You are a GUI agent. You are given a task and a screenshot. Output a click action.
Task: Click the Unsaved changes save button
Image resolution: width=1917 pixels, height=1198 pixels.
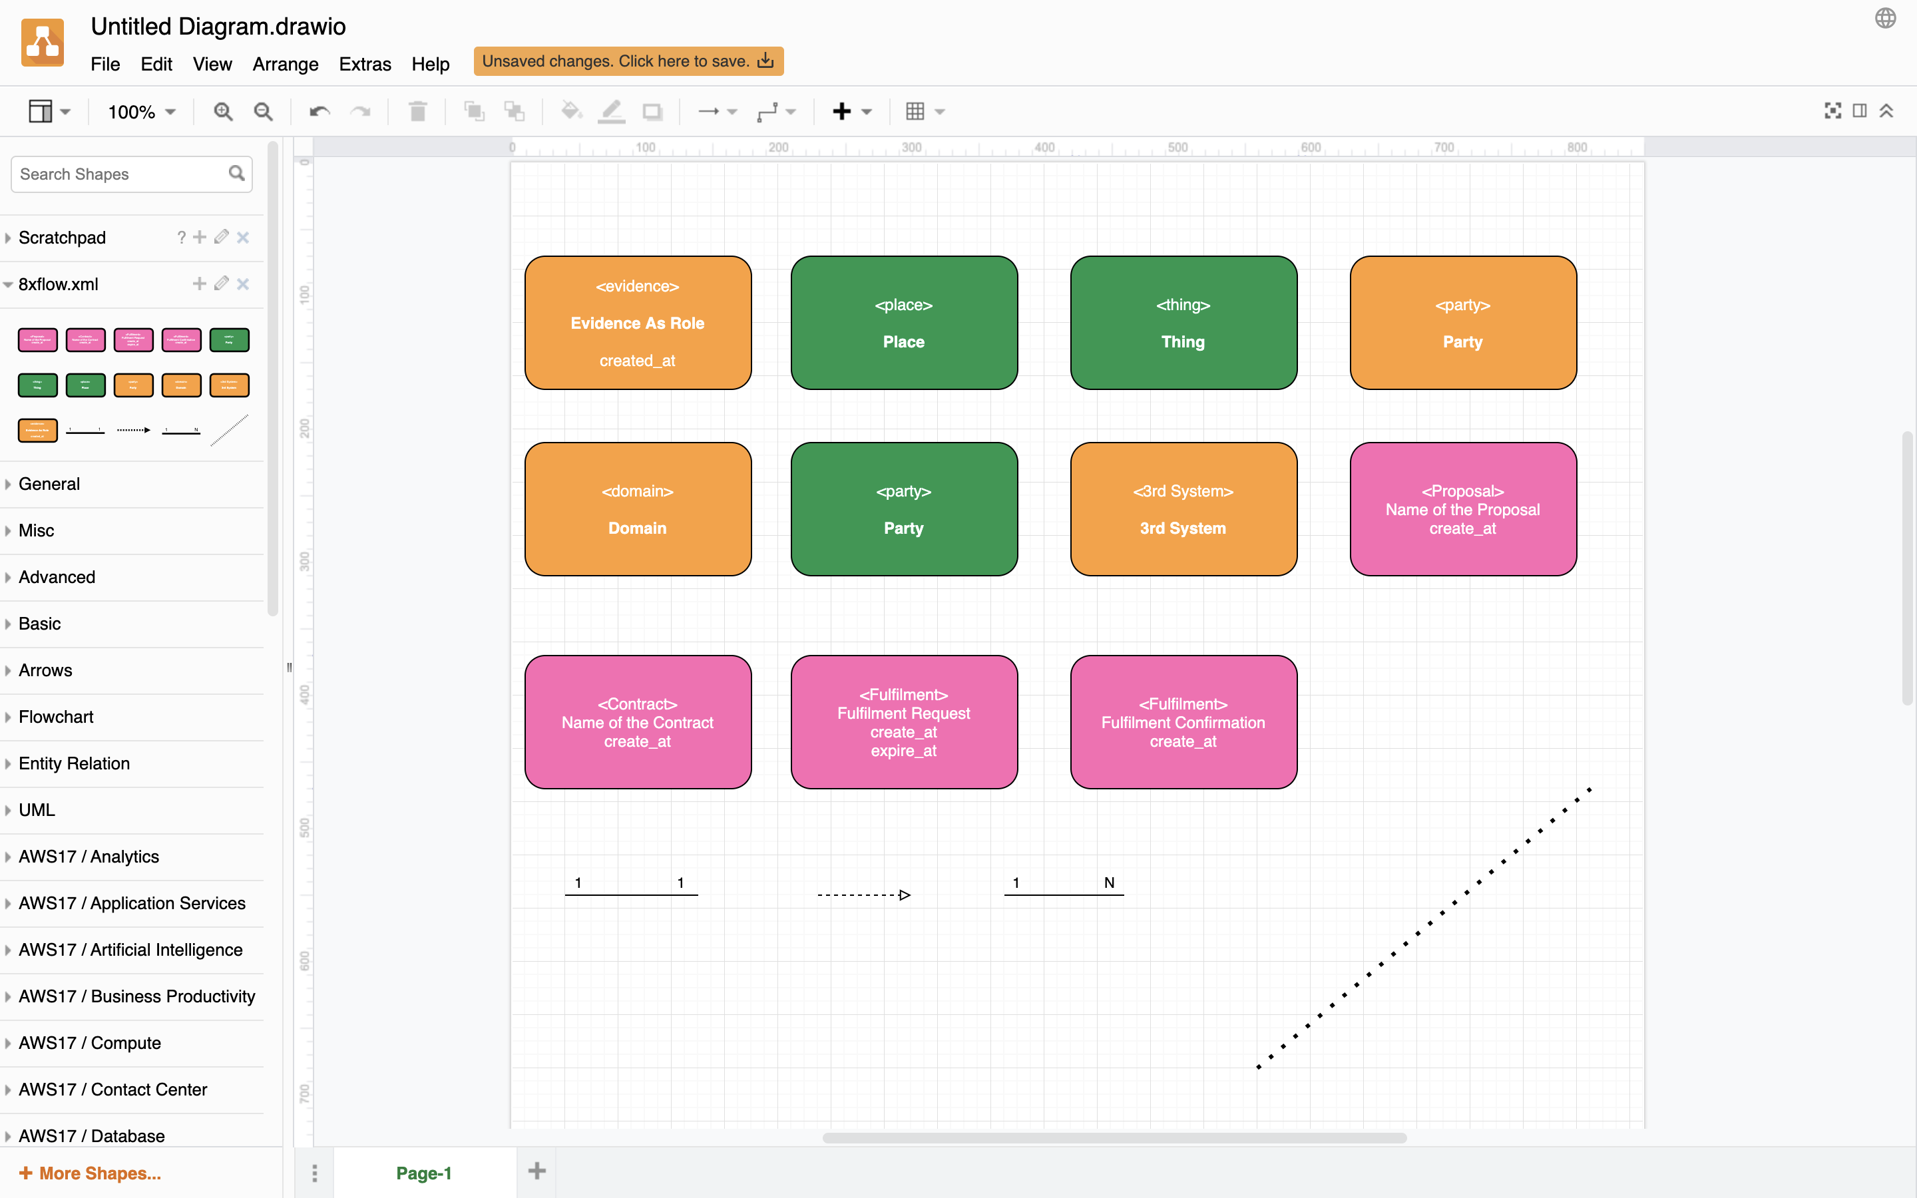point(628,61)
